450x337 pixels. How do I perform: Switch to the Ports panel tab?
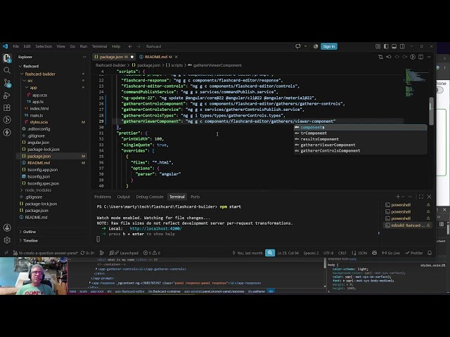pyautogui.click(x=195, y=197)
